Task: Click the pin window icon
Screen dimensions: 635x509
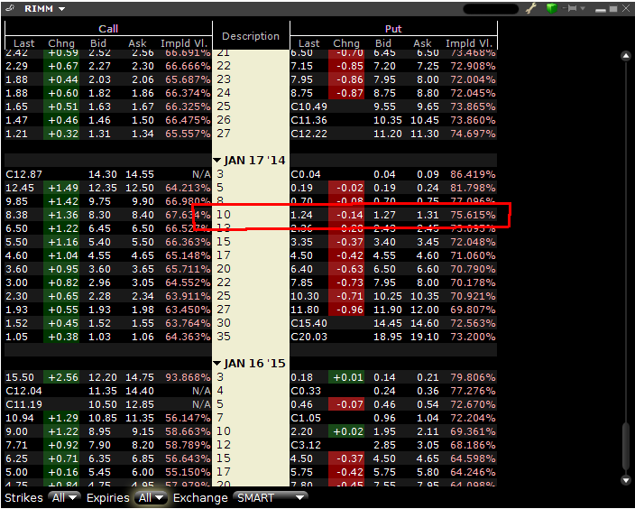Action: [x=570, y=8]
